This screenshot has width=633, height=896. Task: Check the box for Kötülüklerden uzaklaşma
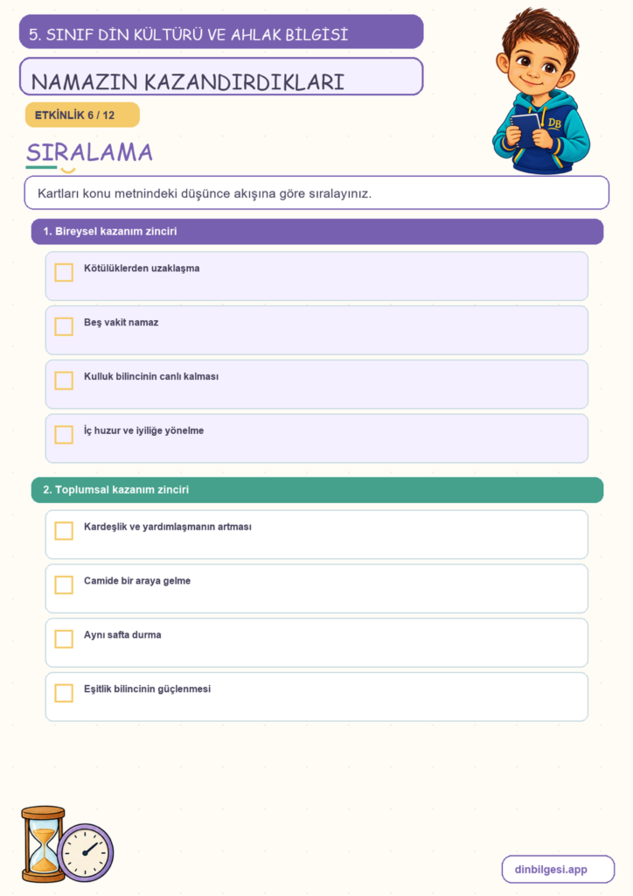(64, 273)
